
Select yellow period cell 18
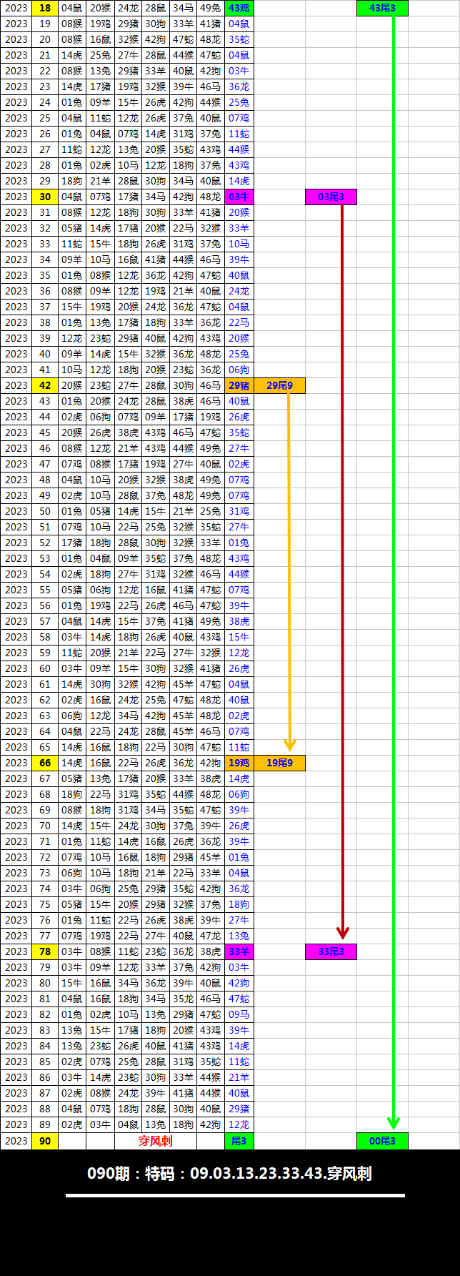(45, 8)
